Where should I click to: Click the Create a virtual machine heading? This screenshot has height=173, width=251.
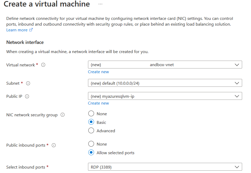(x=47, y=4)
